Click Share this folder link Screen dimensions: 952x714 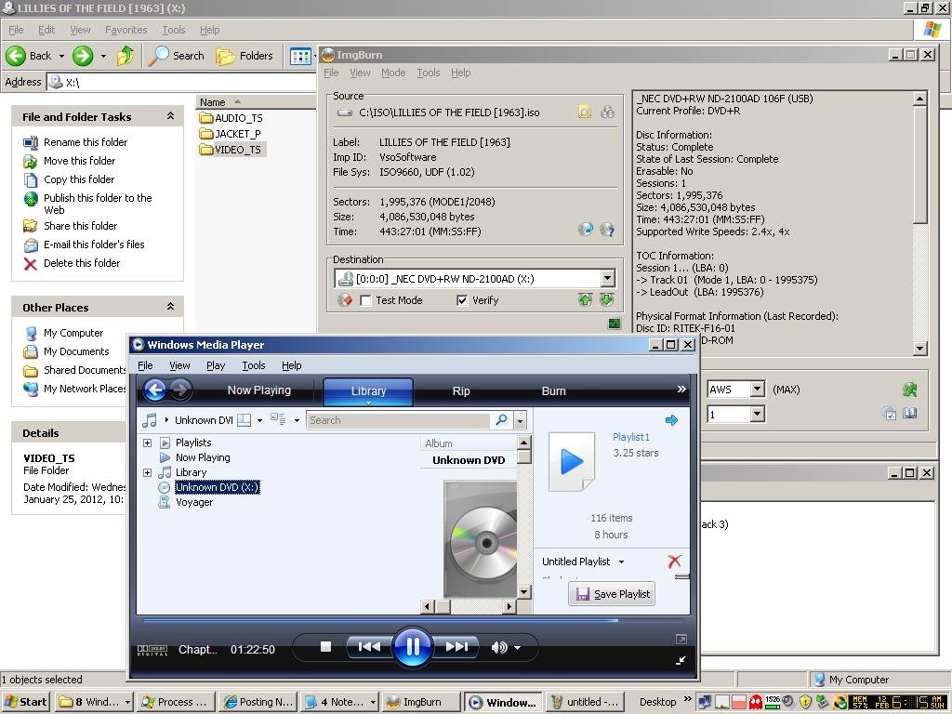click(80, 226)
